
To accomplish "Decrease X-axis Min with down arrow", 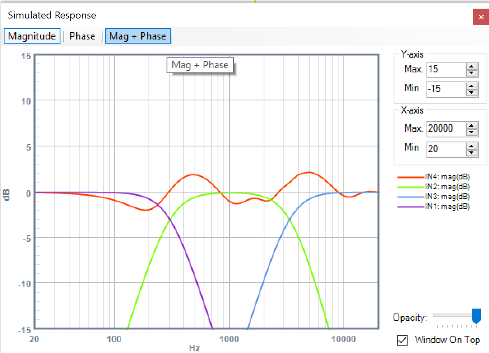I will 472,153.
